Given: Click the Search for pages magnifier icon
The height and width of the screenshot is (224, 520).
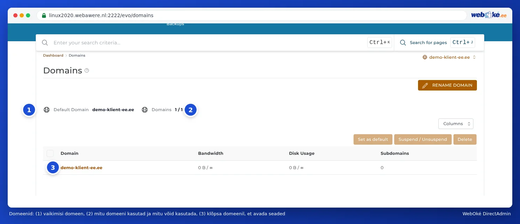Looking at the screenshot, I should pos(403,43).
